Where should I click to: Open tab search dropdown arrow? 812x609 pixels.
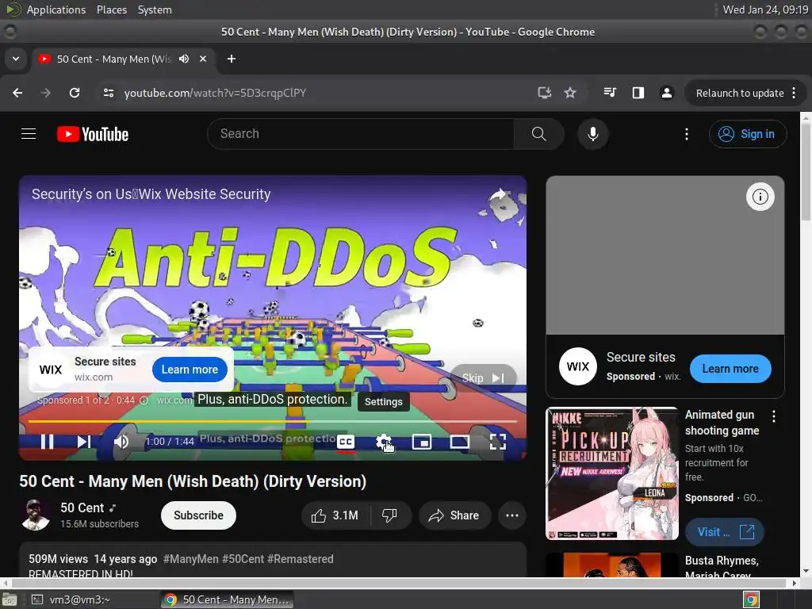click(x=16, y=59)
